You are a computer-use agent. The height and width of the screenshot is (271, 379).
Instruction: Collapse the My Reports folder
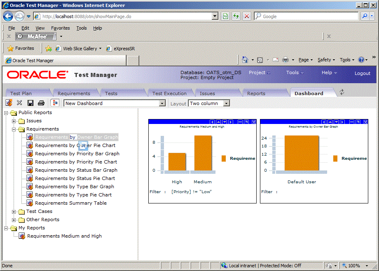pos(6,228)
